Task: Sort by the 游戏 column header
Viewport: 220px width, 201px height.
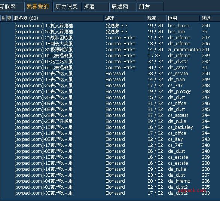Action: tap(125, 18)
